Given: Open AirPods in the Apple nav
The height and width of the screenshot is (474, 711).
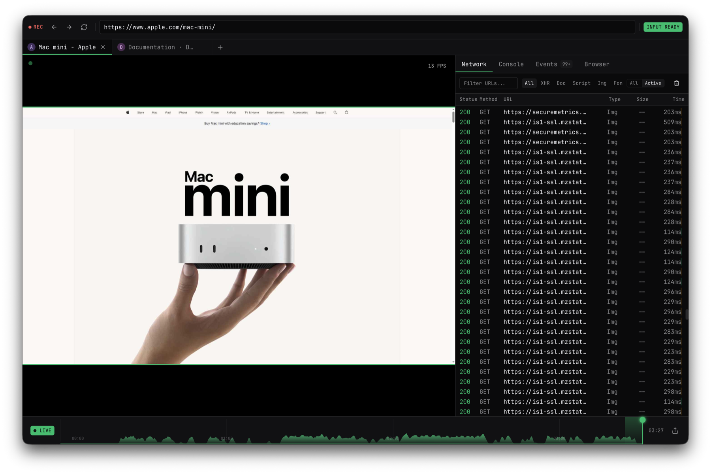Looking at the screenshot, I should click(231, 112).
